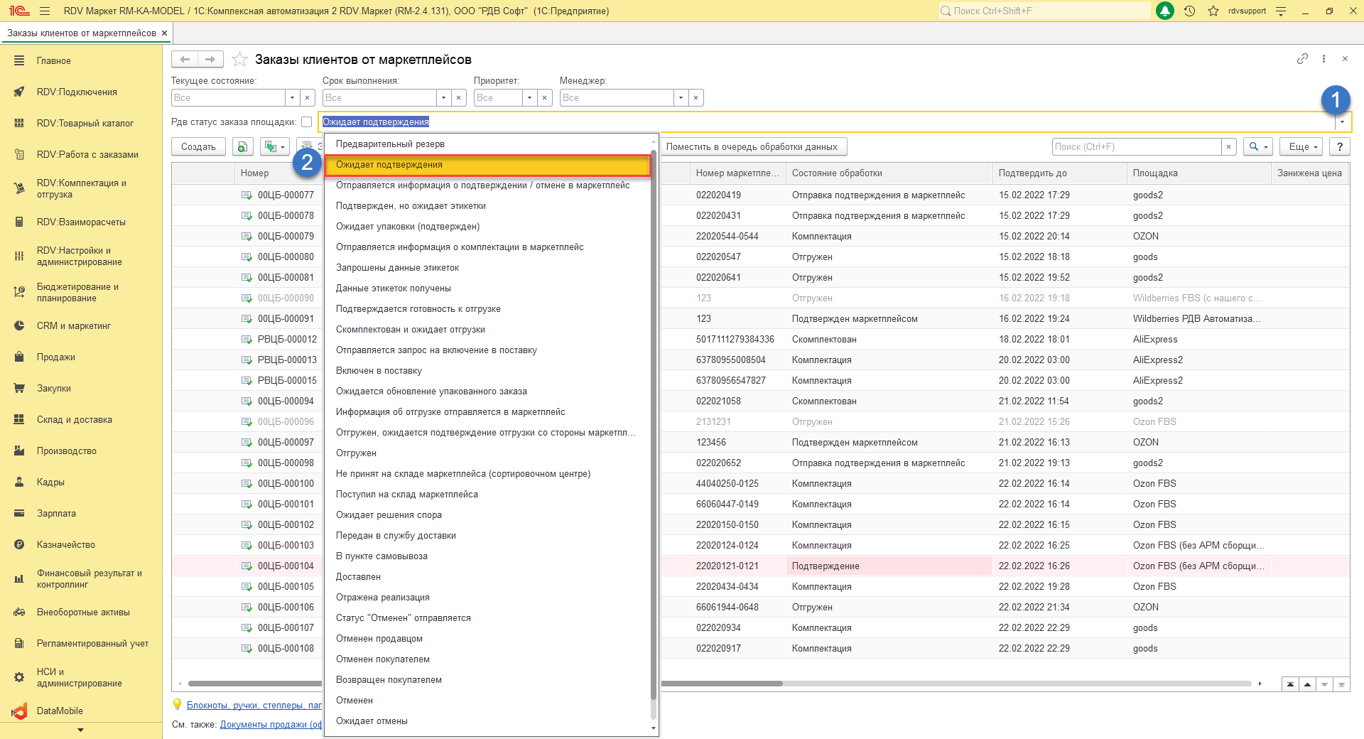Select 'Отменен продавцом' status option

[379, 639]
